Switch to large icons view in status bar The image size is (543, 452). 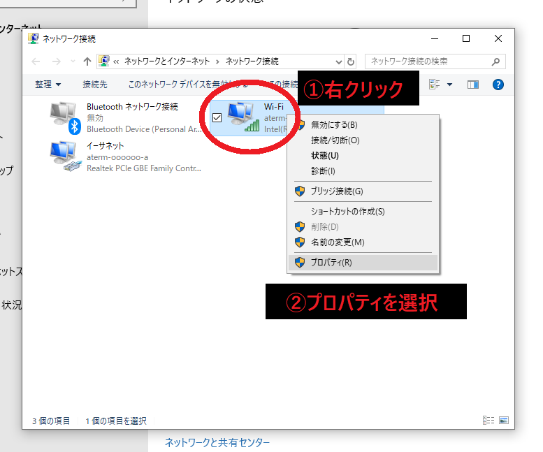click(x=503, y=421)
